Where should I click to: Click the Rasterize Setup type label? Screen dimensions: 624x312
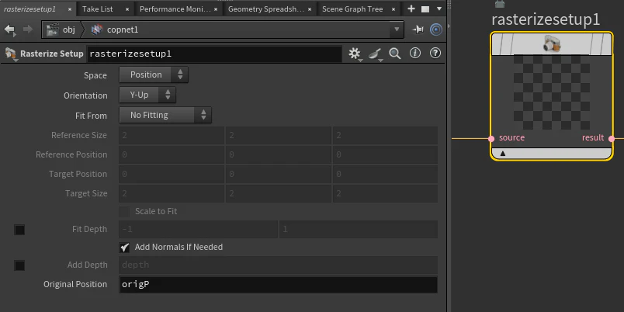coord(52,54)
